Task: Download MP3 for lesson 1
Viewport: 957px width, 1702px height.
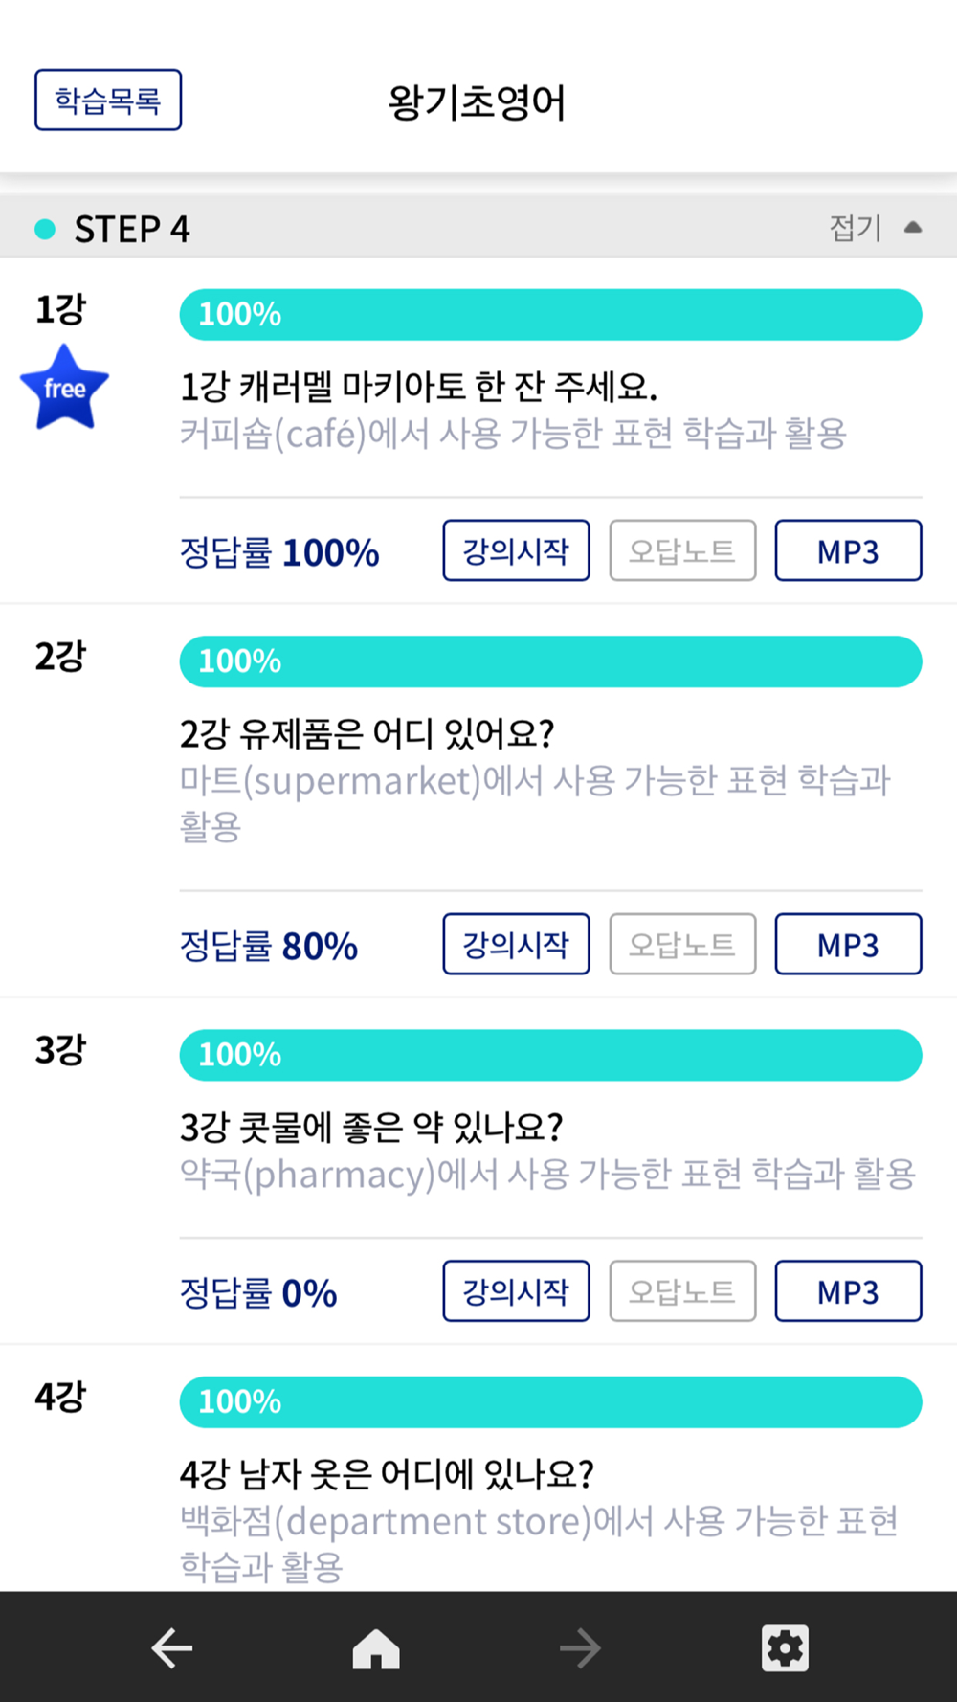Action: (848, 550)
